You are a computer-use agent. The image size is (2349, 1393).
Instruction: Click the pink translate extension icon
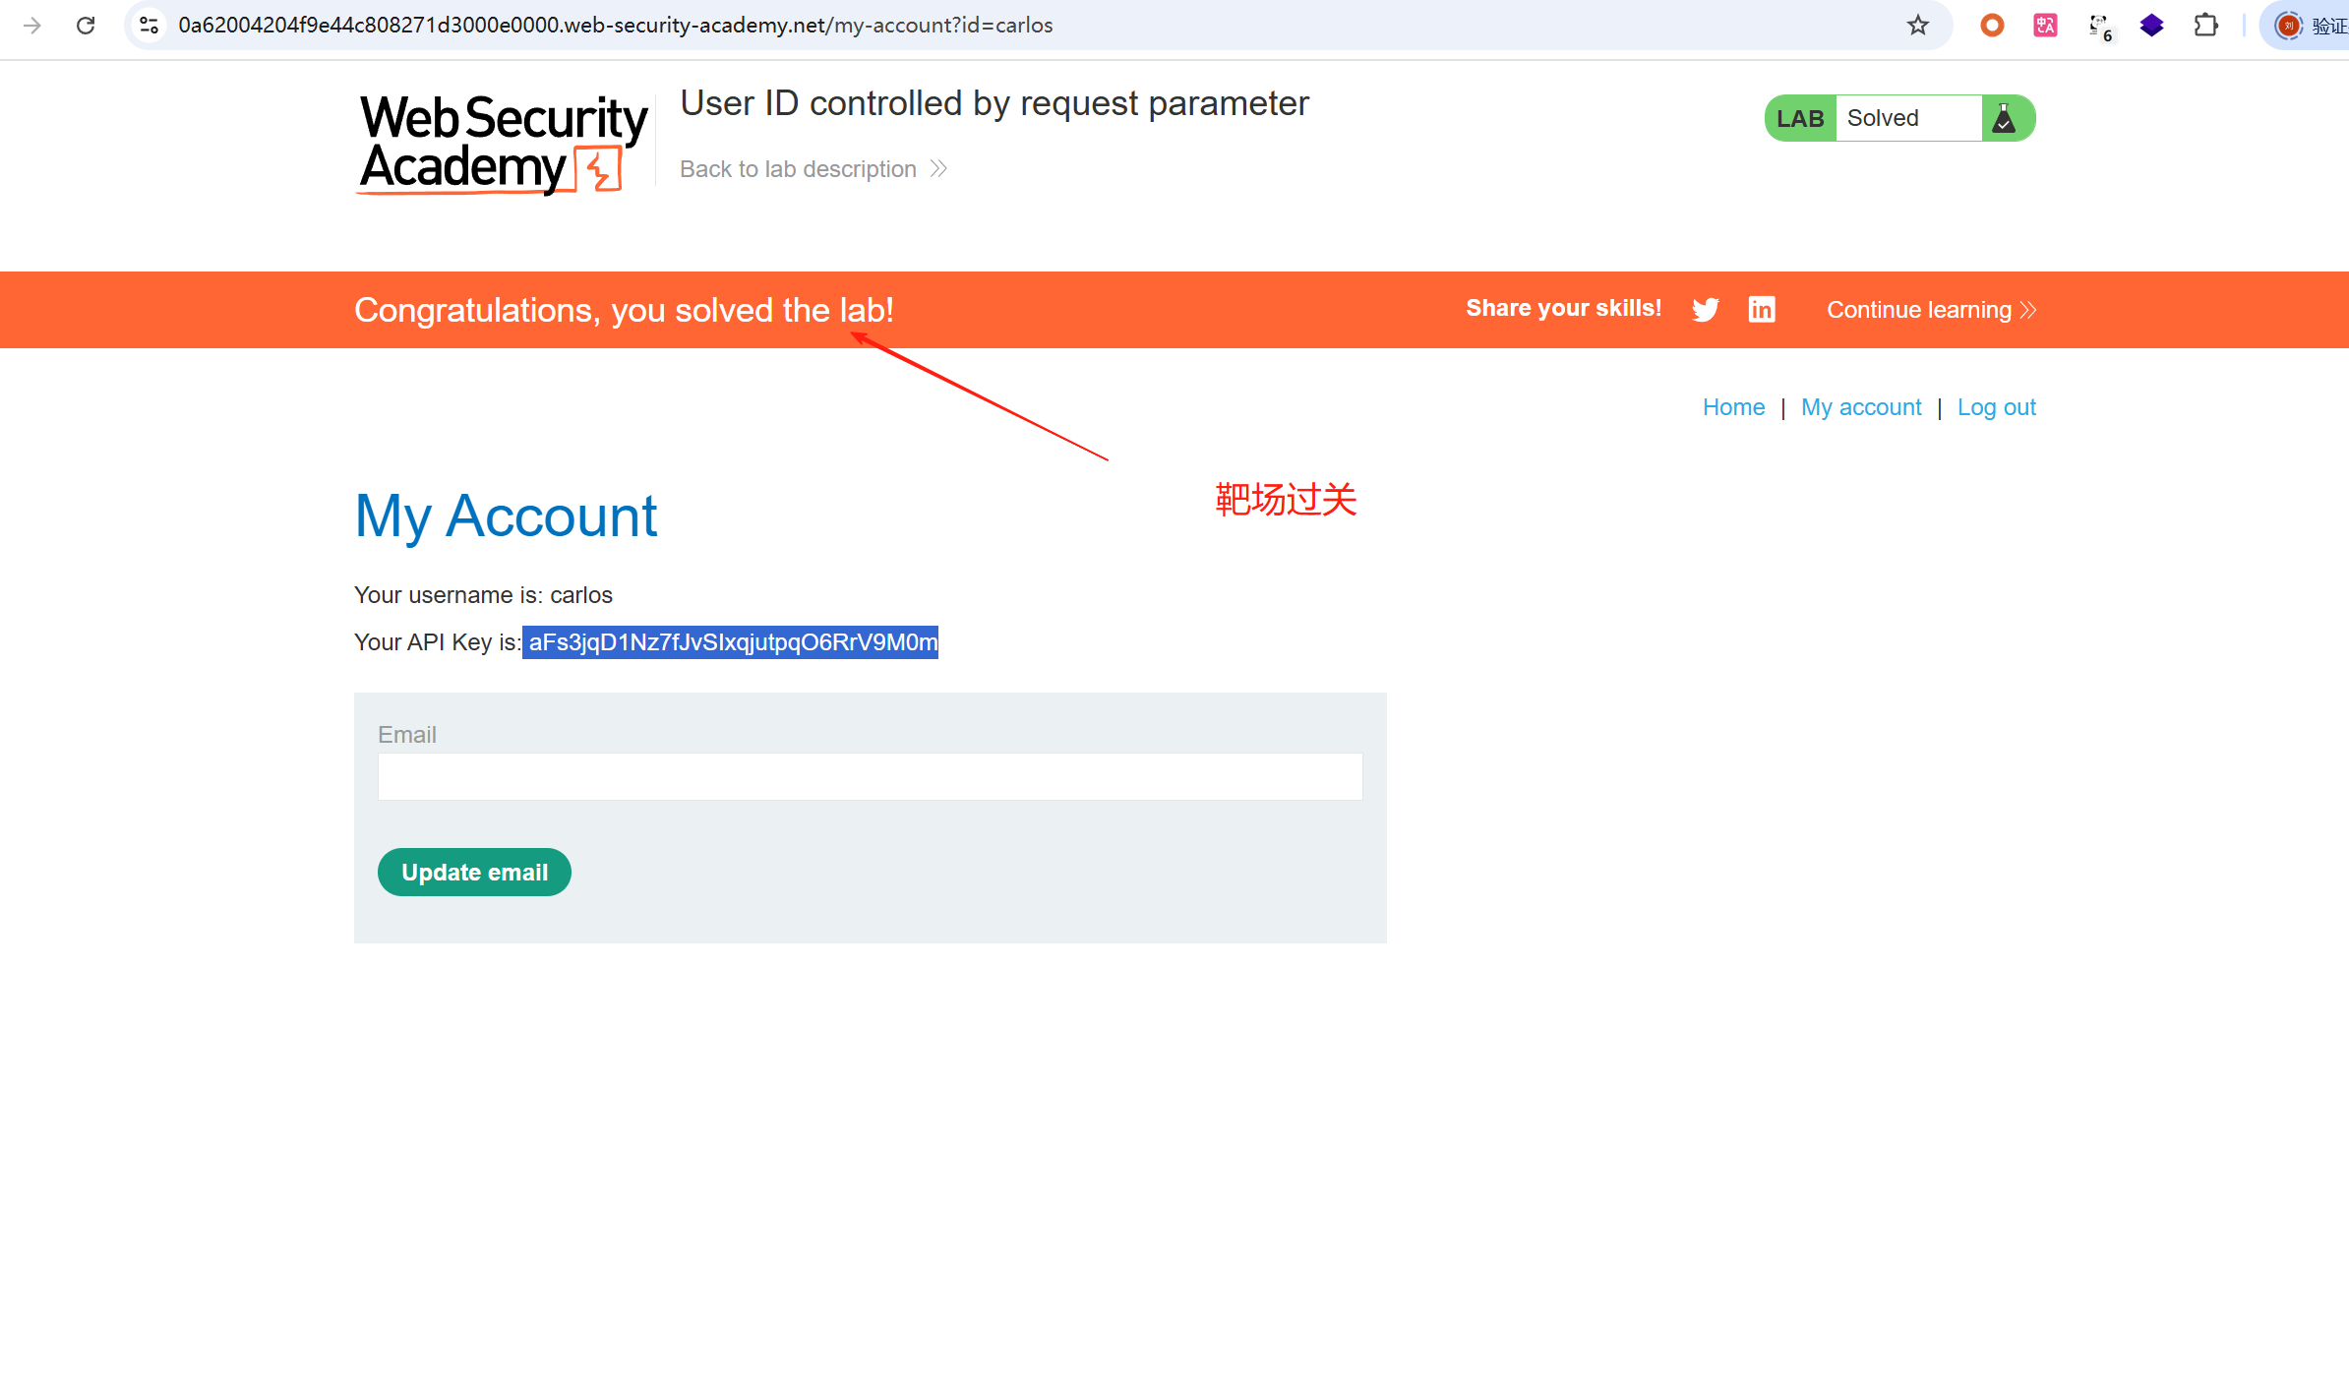(x=2045, y=26)
